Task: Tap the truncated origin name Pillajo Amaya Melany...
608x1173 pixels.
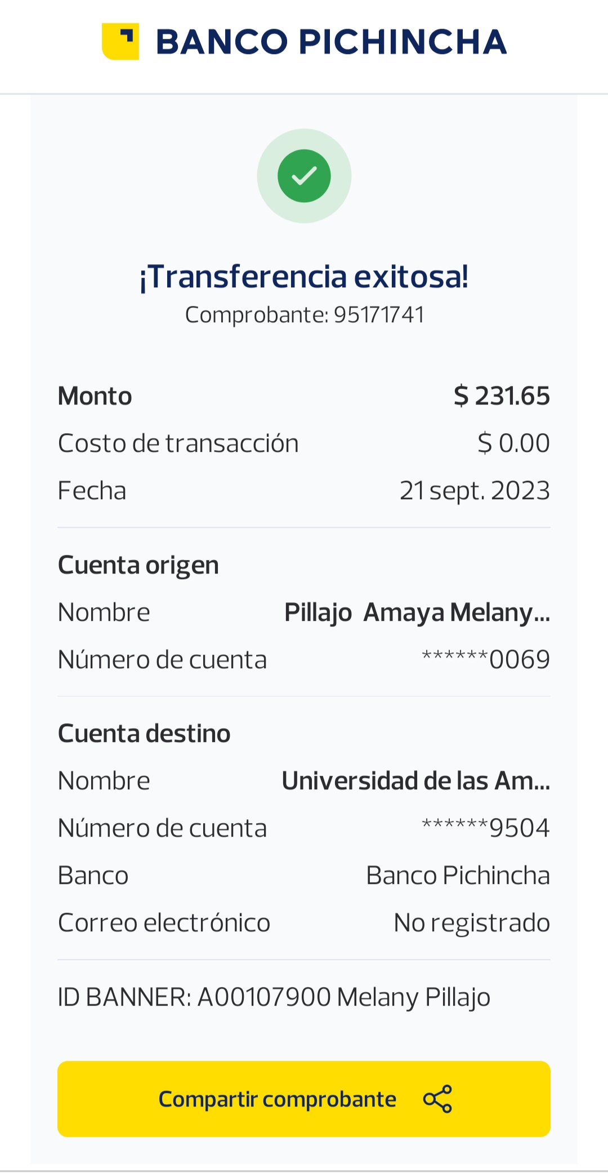Action: click(x=417, y=612)
